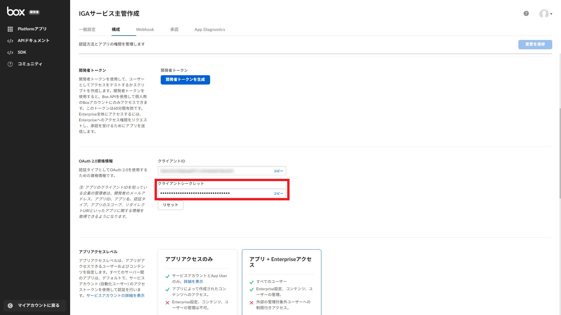This screenshot has width=561, height=315.
Task: Click the SDK code icon
Action: coord(10,52)
